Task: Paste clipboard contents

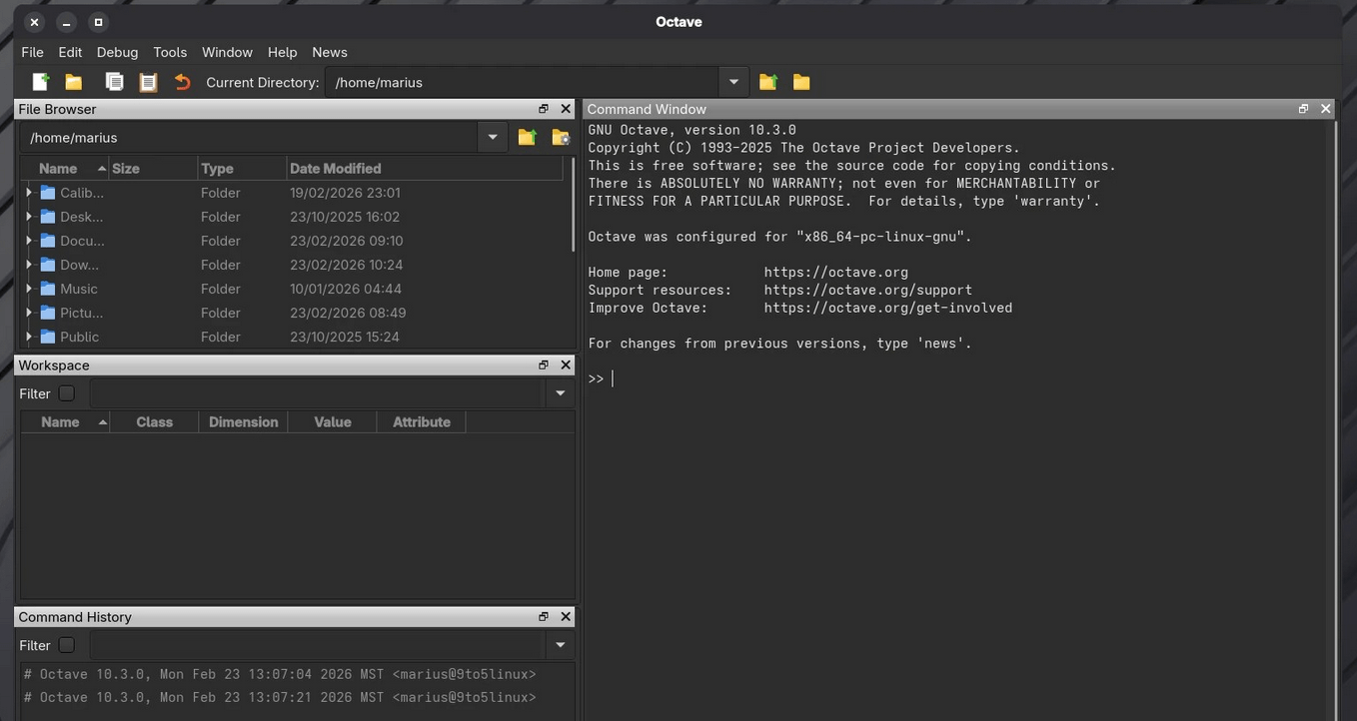Action: click(x=148, y=81)
